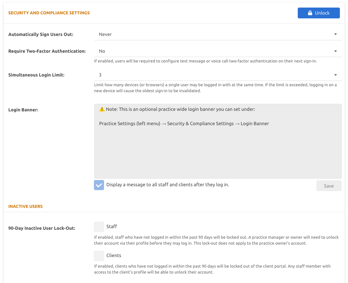348x283 pixels.
Task: Click the 'No' value in the two-factor field
Action: tap(102, 51)
